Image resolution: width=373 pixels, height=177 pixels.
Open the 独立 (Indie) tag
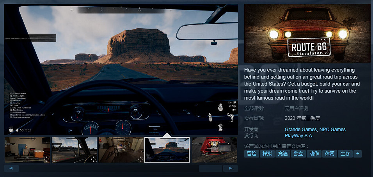click(298, 154)
